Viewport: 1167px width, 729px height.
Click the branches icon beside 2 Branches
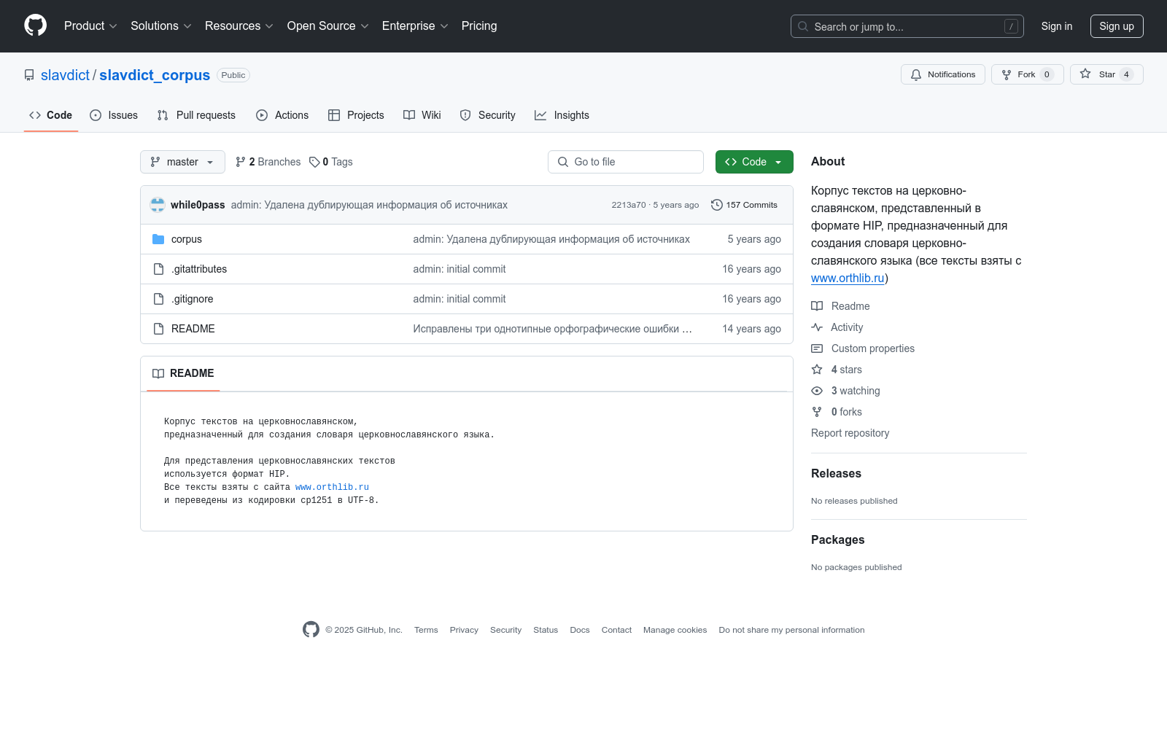tap(240, 162)
